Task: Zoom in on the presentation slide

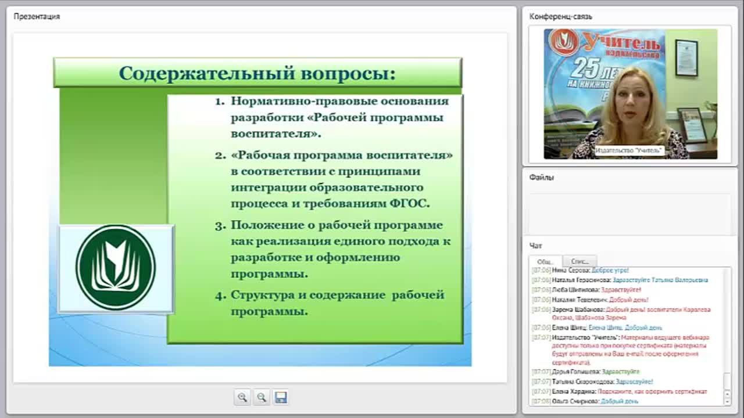Action: 242,397
